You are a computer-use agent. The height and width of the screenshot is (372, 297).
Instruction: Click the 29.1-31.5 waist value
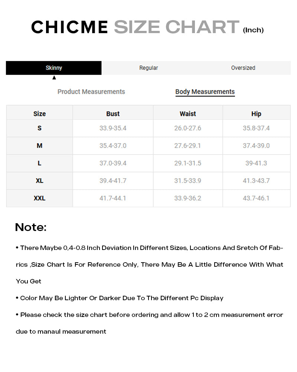[188, 163]
